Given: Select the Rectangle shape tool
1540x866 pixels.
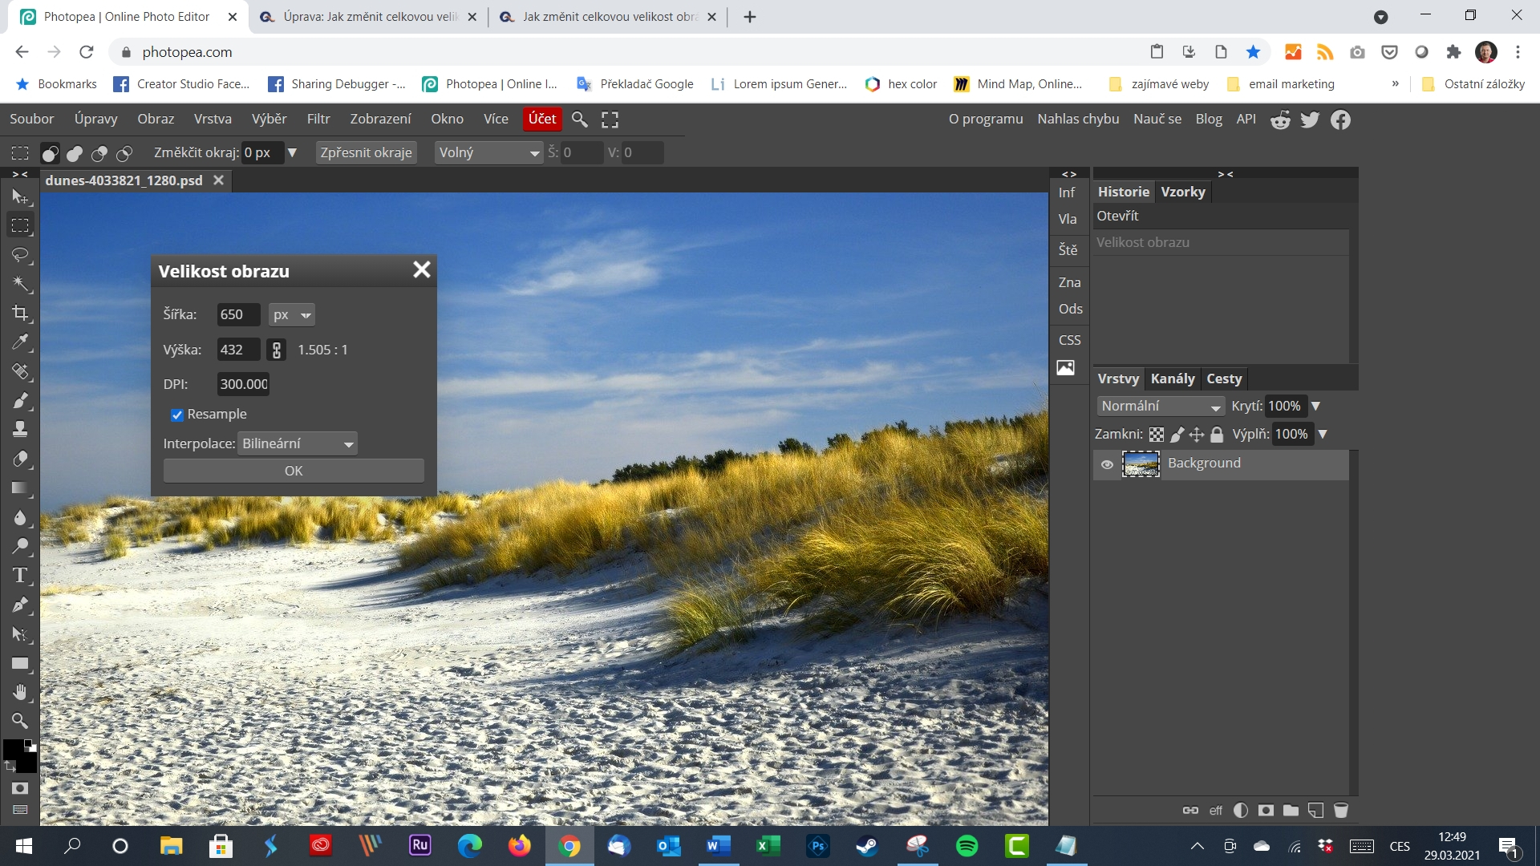Looking at the screenshot, I should pos(20,663).
